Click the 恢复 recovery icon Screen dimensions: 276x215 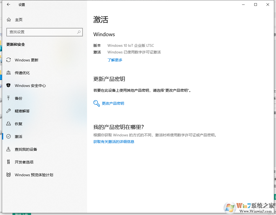pos(8,124)
